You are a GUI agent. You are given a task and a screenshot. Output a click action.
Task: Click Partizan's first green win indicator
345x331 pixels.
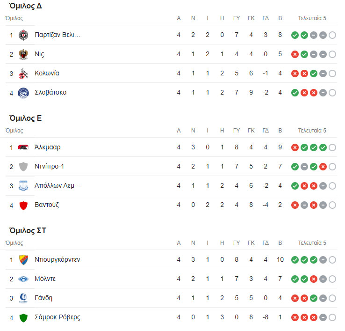[295, 35]
